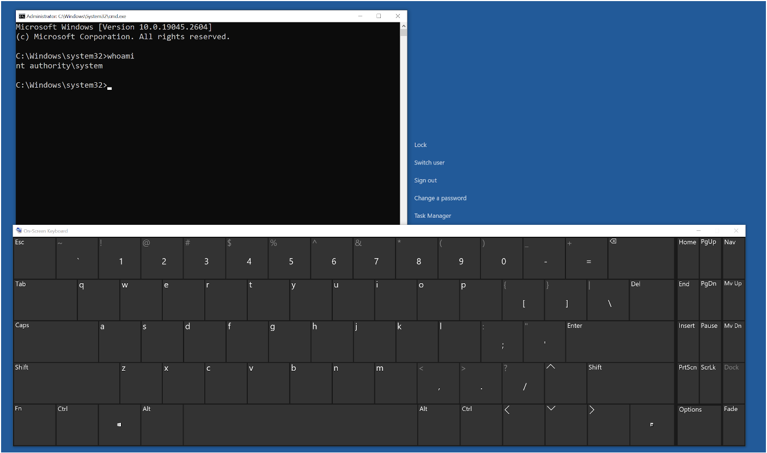Tap the down arrow key on the on-screen keyboard
Image resolution: width=767 pixels, height=453 pixels.
[x=565, y=425]
